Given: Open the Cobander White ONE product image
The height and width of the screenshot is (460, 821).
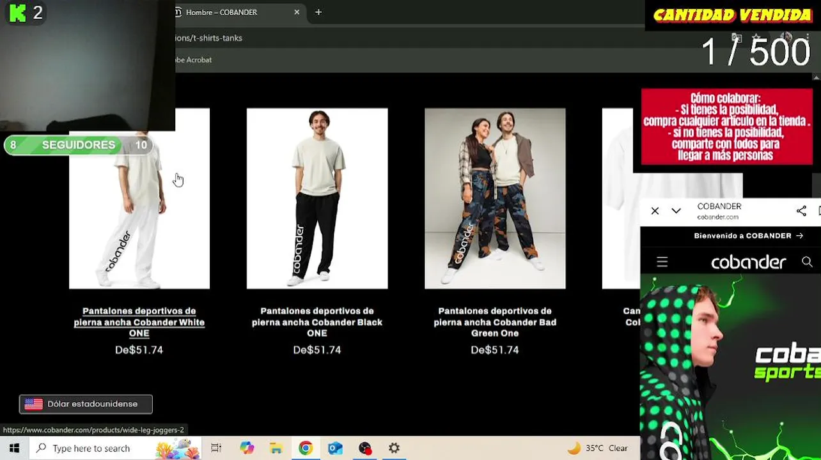Looking at the screenshot, I should pos(139,211).
